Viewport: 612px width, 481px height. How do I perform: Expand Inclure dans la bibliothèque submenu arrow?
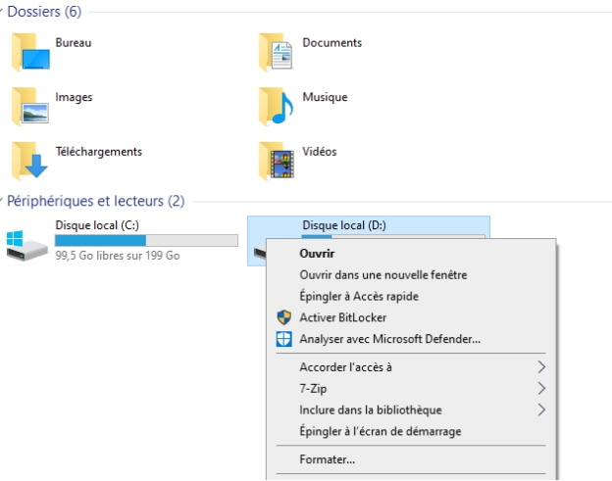(541, 409)
